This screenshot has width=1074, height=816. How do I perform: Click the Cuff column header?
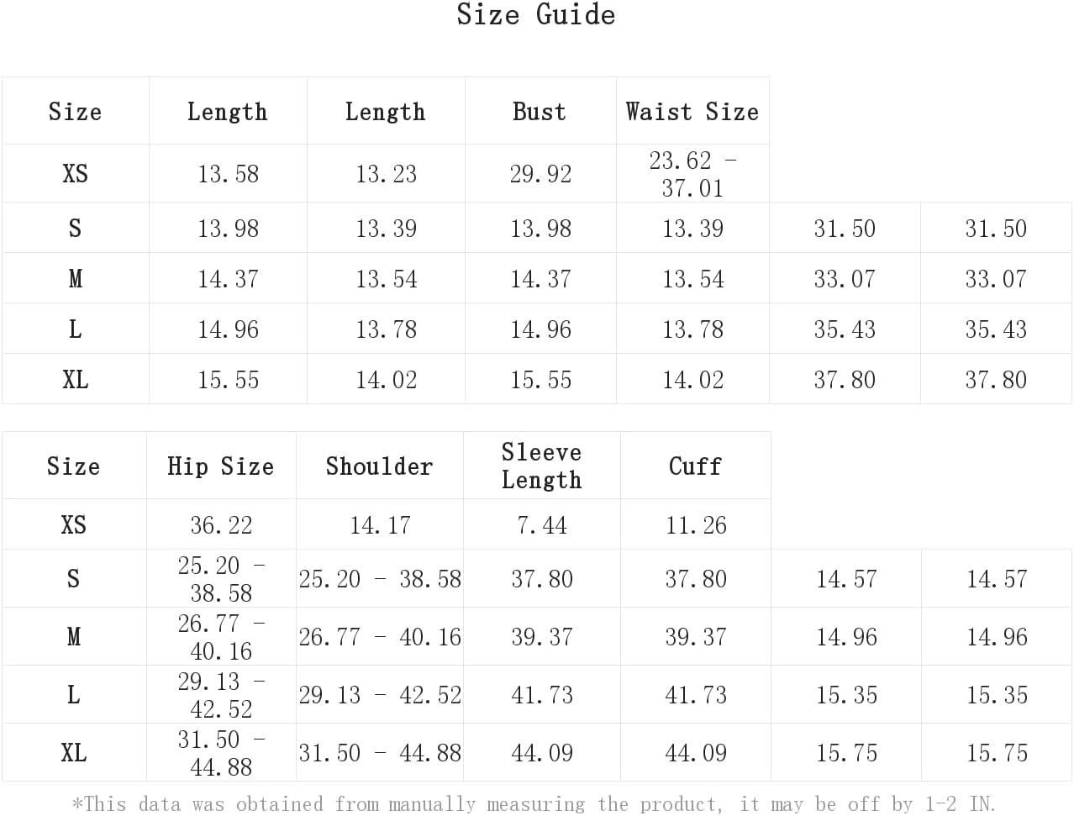click(x=696, y=466)
